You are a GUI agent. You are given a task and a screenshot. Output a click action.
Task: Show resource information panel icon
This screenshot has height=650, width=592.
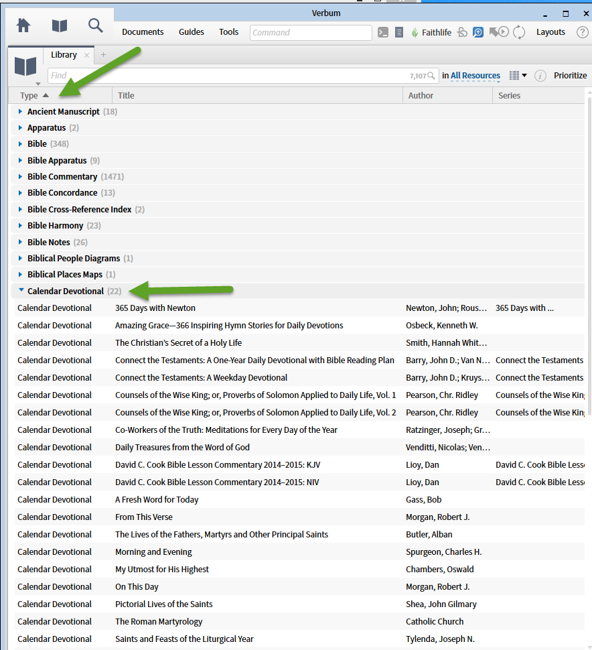coord(540,76)
